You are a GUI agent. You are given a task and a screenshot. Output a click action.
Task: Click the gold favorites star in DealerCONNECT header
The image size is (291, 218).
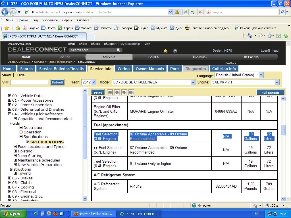click(165, 51)
